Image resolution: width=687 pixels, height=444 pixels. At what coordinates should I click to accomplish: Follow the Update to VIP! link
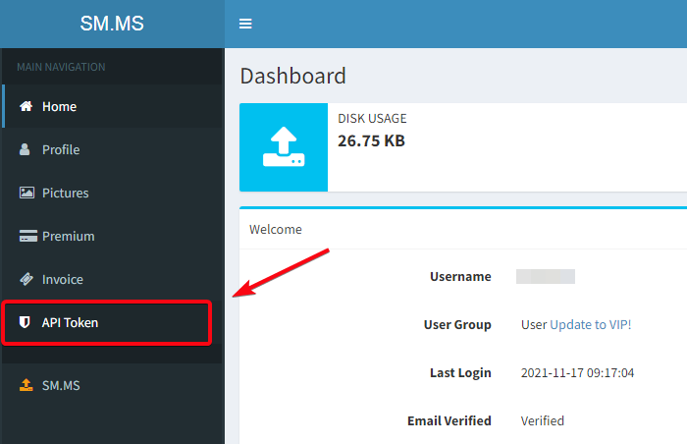(x=591, y=325)
